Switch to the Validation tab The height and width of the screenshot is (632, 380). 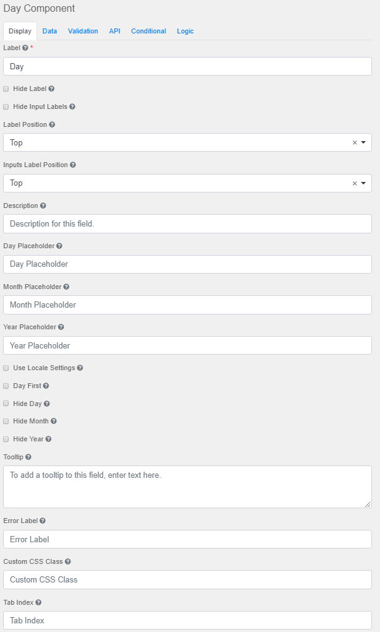click(83, 31)
